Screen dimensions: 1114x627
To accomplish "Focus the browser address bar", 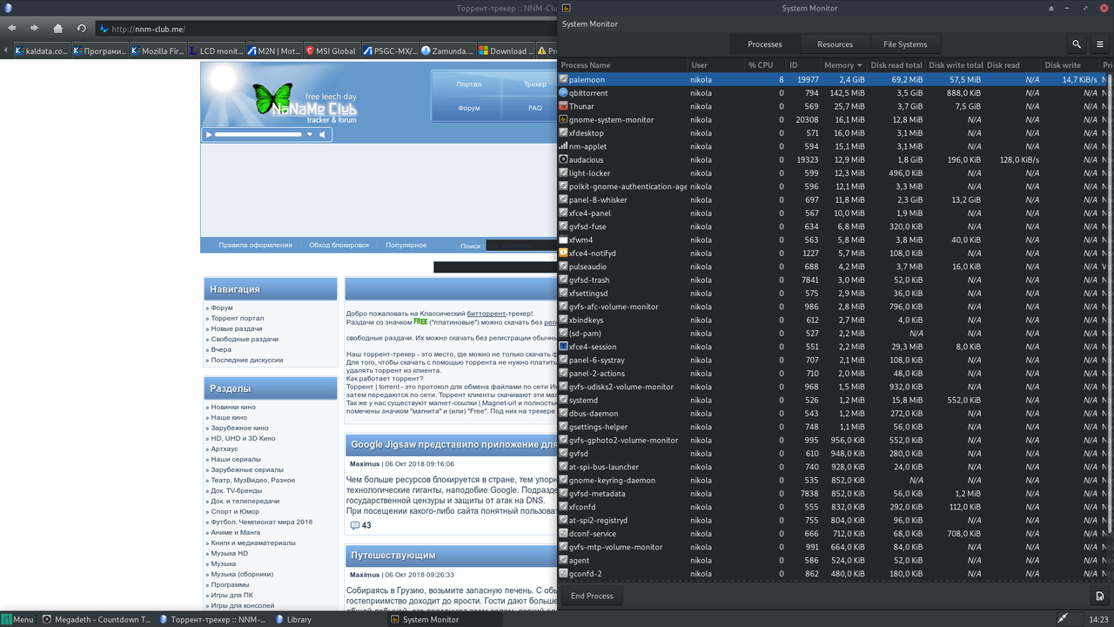I will [326, 29].
